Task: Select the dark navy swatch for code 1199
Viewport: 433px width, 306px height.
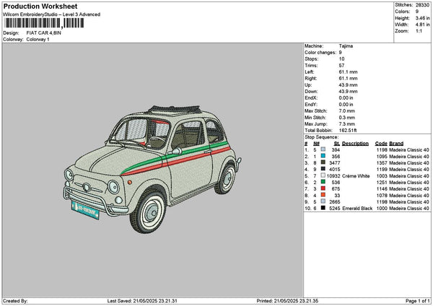Action: tap(323, 169)
